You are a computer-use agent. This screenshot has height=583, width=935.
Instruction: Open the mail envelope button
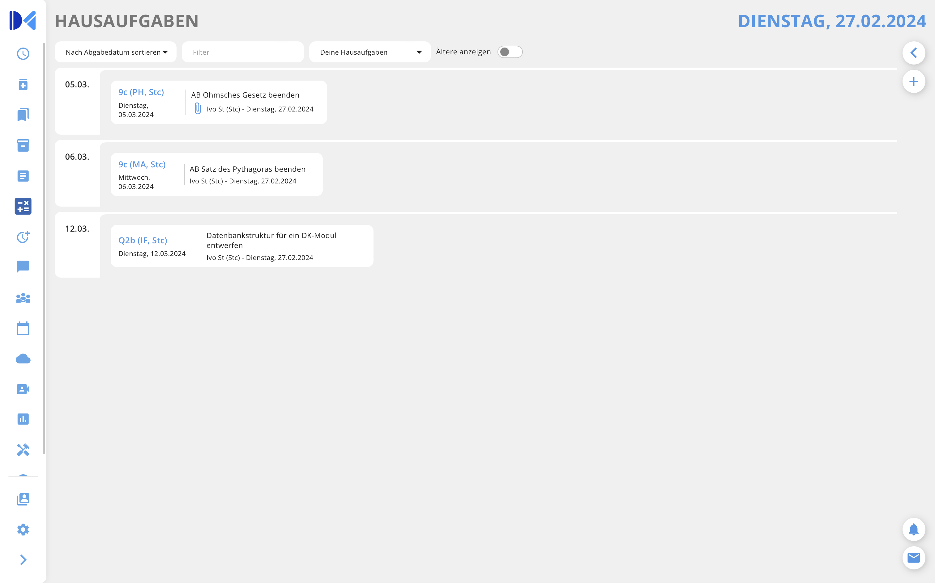point(913,558)
